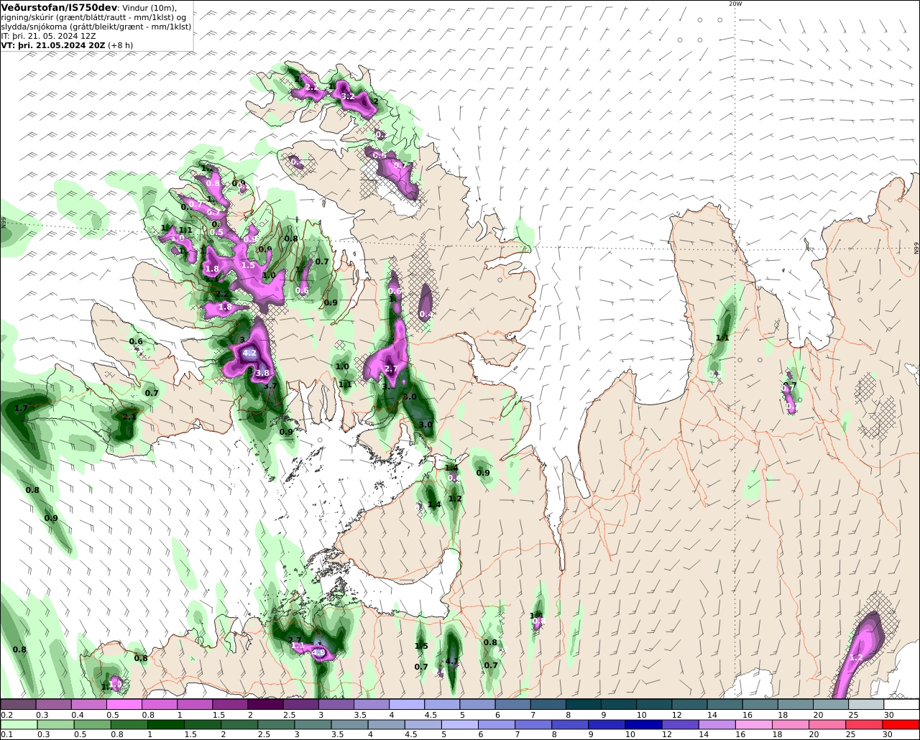920x740 pixels.
Task: Select the light pink lower legend swatch at 16
Action: click(x=755, y=725)
